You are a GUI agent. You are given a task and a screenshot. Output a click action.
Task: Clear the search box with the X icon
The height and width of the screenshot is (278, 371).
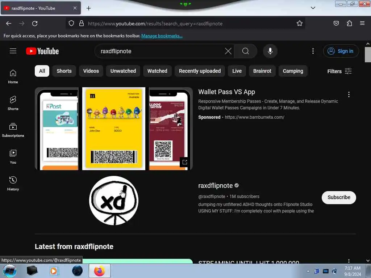(228, 51)
